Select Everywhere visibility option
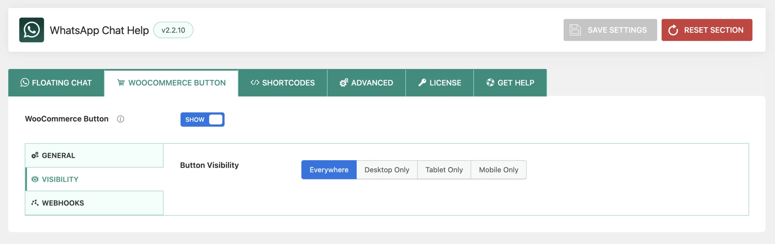The width and height of the screenshot is (775, 244). [329, 170]
